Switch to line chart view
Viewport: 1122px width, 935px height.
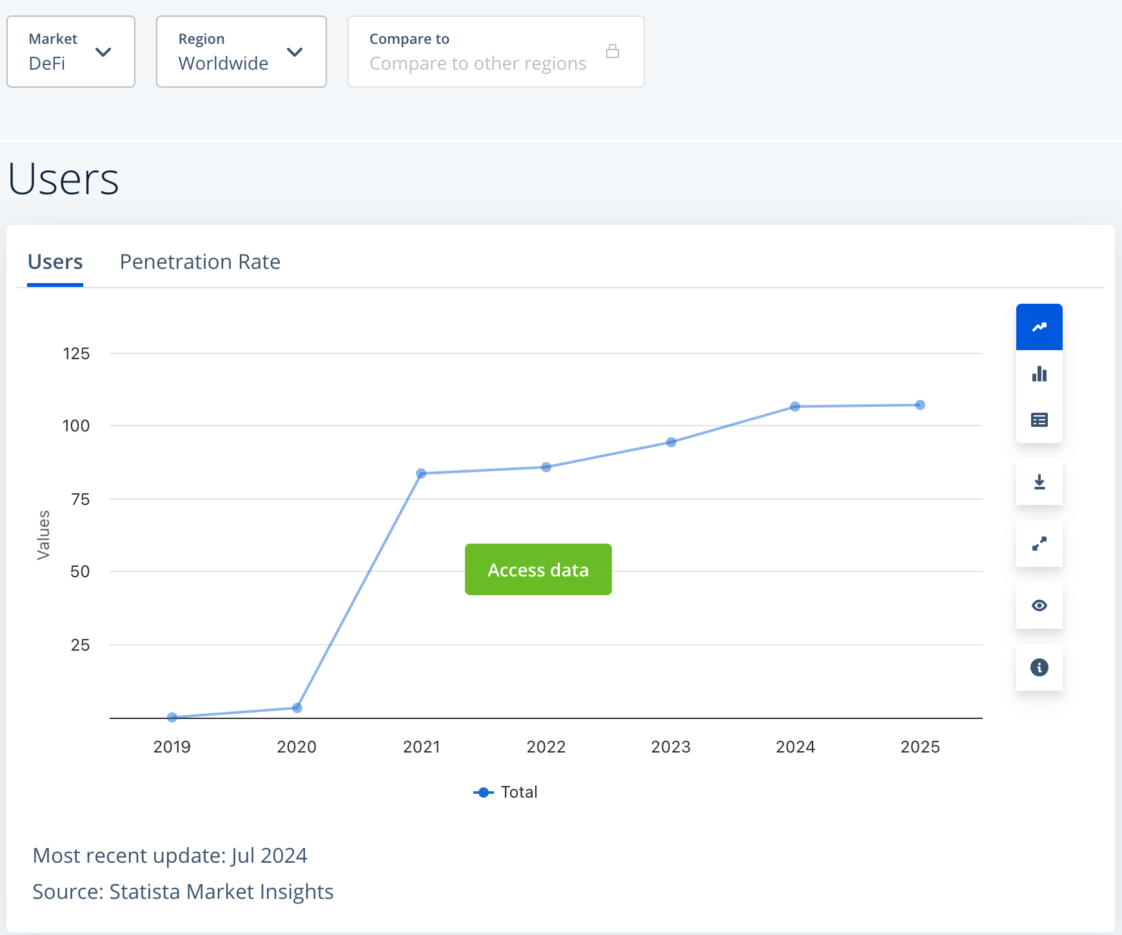click(1039, 327)
